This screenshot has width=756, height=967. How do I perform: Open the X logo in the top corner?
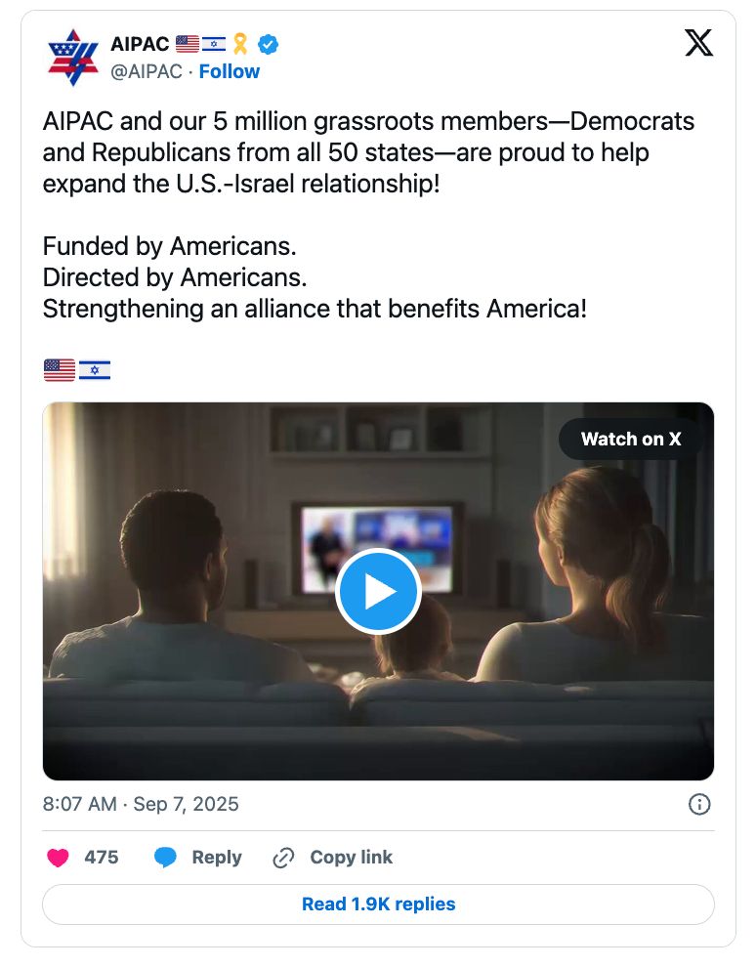(698, 43)
